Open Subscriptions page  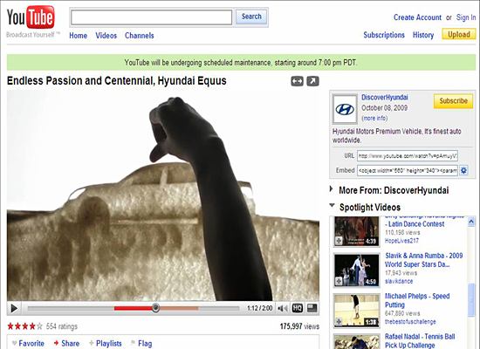click(x=384, y=35)
